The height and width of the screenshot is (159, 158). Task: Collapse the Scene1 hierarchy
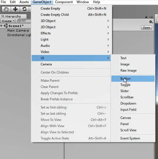[x=1, y=26]
